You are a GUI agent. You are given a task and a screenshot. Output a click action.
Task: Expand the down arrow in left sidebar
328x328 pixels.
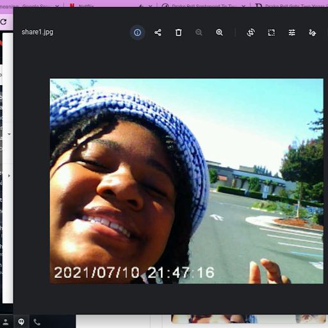[9, 134]
